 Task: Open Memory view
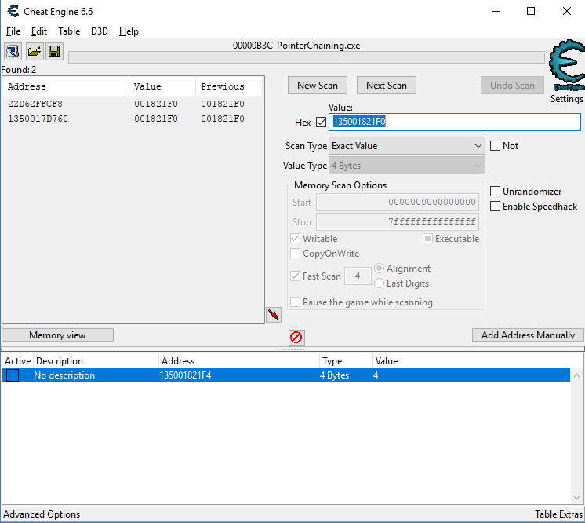pos(57,335)
